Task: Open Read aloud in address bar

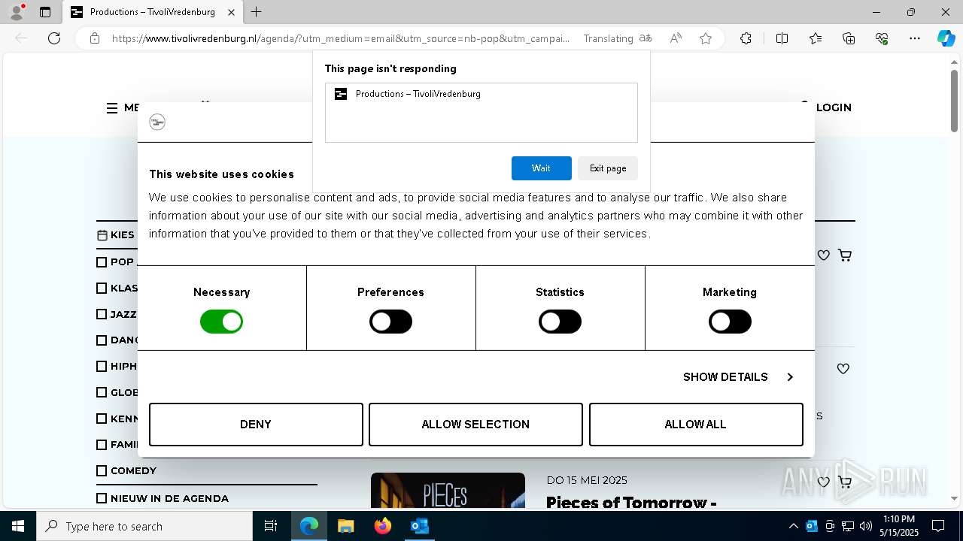Action: click(x=676, y=38)
